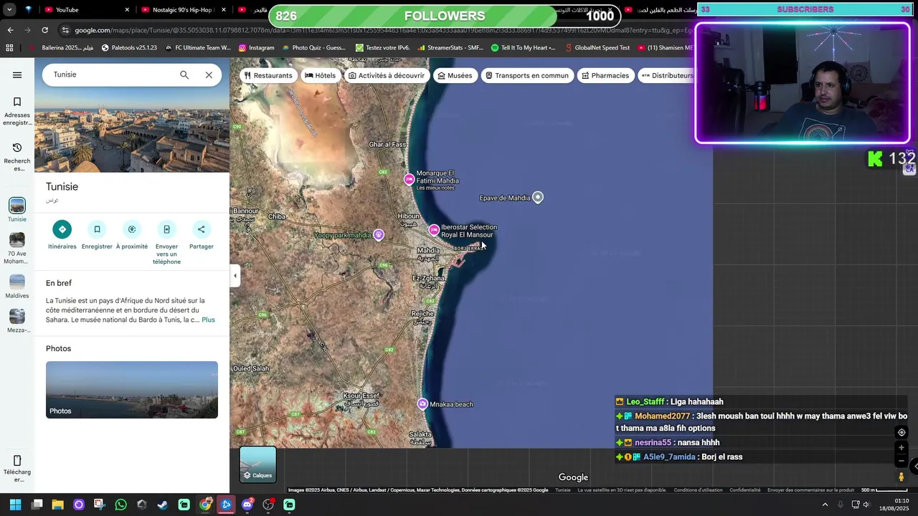918x516 pixels.
Task: Open 70 Ave Mohamed recent place
Action: [17, 248]
